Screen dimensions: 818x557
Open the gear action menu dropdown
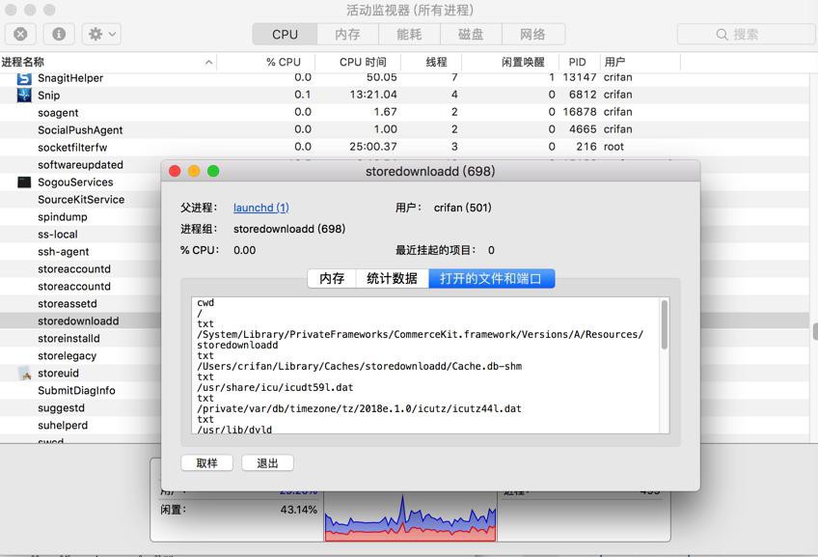pyautogui.click(x=101, y=35)
